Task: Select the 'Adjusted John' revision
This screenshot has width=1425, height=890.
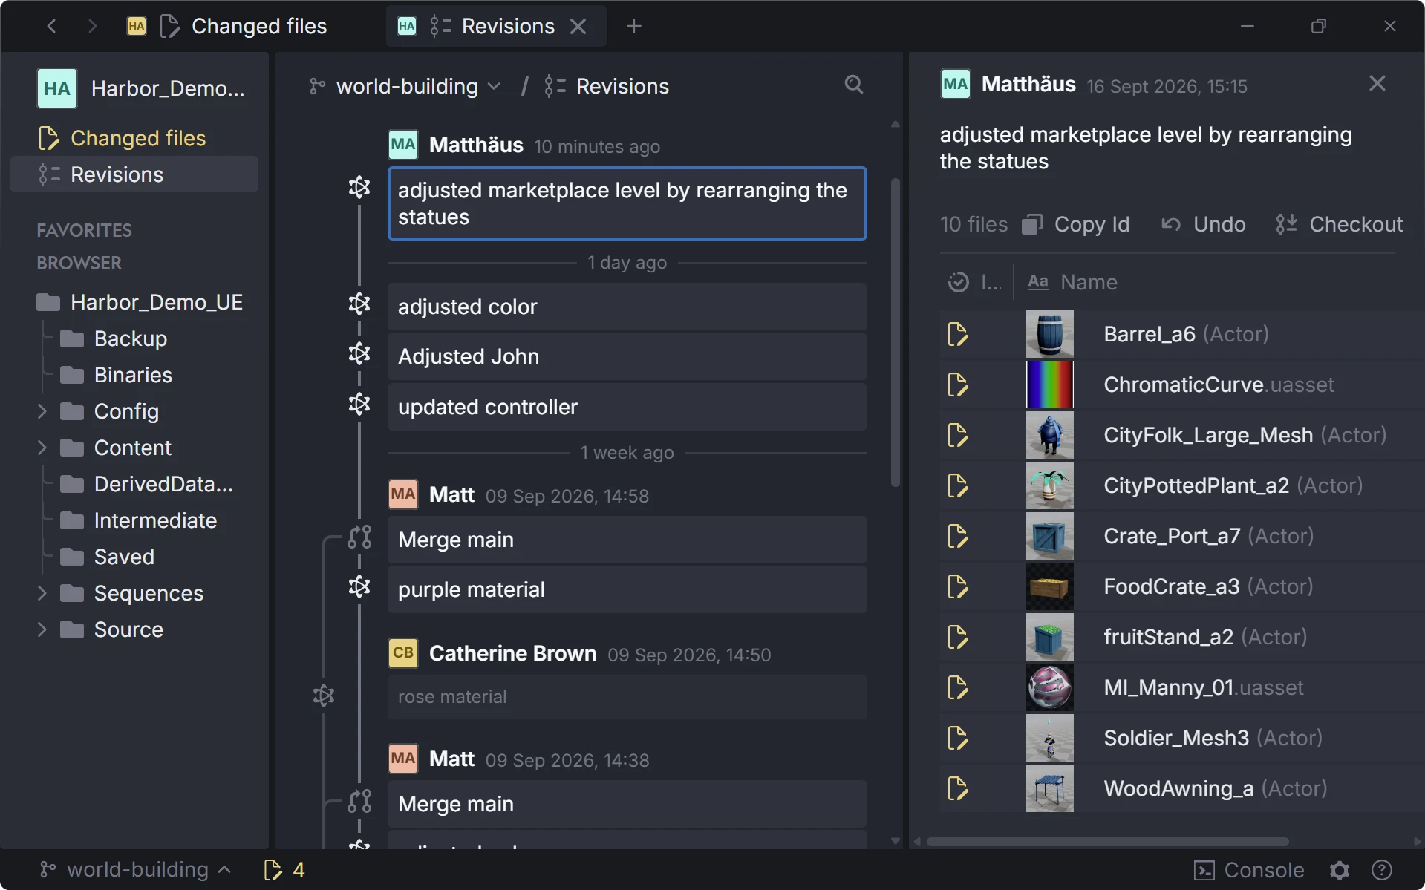Action: (627, 356)
